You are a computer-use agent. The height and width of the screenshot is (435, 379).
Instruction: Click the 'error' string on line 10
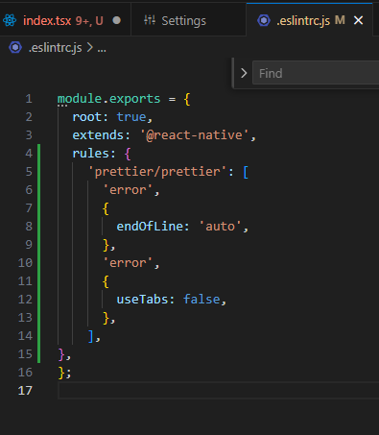click(128, 263)
